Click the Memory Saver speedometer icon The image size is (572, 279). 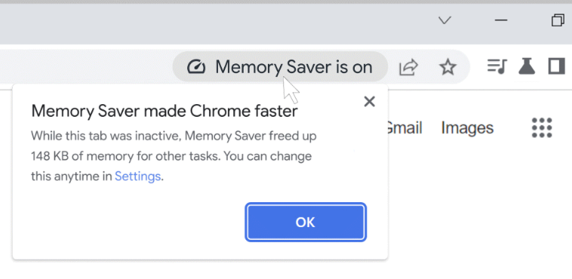196,67
